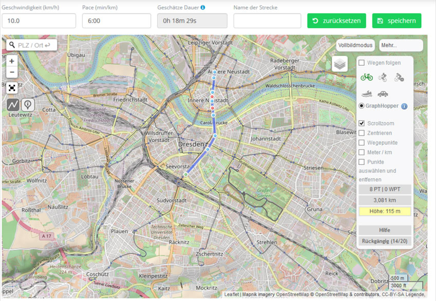Undo with "Rückgängig (14/20)" button
The height and width of the screenshot is (301, 436).
pyautogui.click(x=384, y=241)
